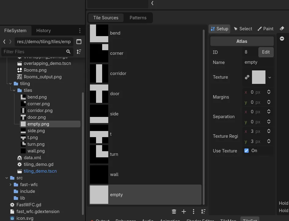The image size is (289, 221).
Task: Select the Eraser tool in TileSet editor
Action: (x=282, y=28)
